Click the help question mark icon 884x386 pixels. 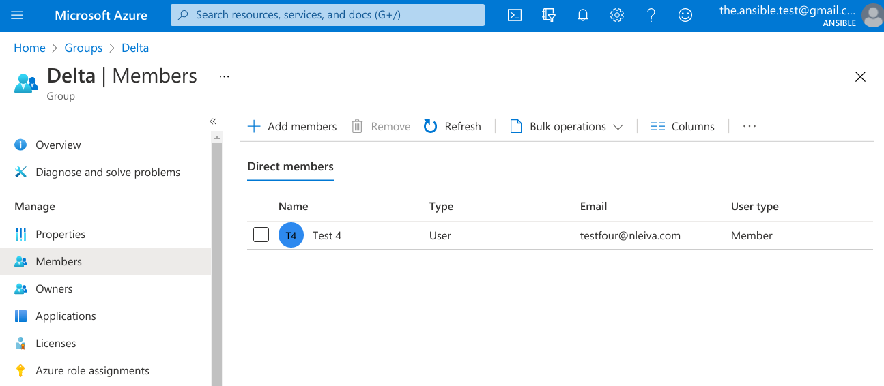pos(651,15)
